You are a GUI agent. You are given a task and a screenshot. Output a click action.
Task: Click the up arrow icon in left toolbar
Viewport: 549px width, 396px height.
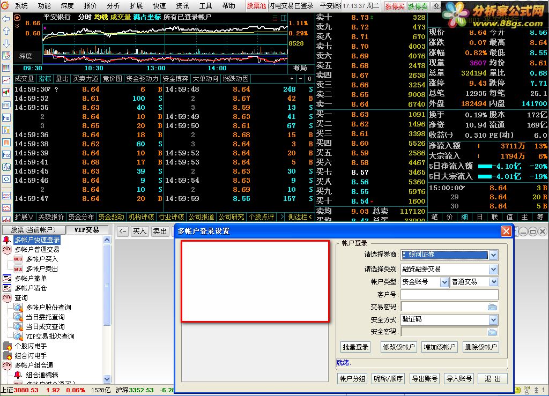(6, 31)
